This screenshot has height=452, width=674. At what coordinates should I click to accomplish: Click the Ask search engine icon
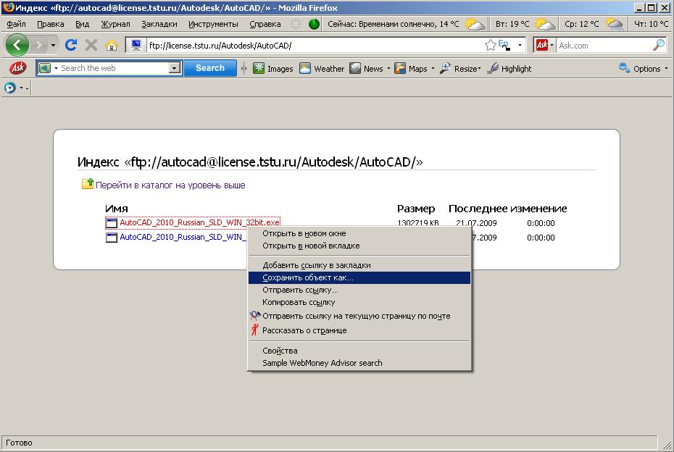tap(542, 45)
